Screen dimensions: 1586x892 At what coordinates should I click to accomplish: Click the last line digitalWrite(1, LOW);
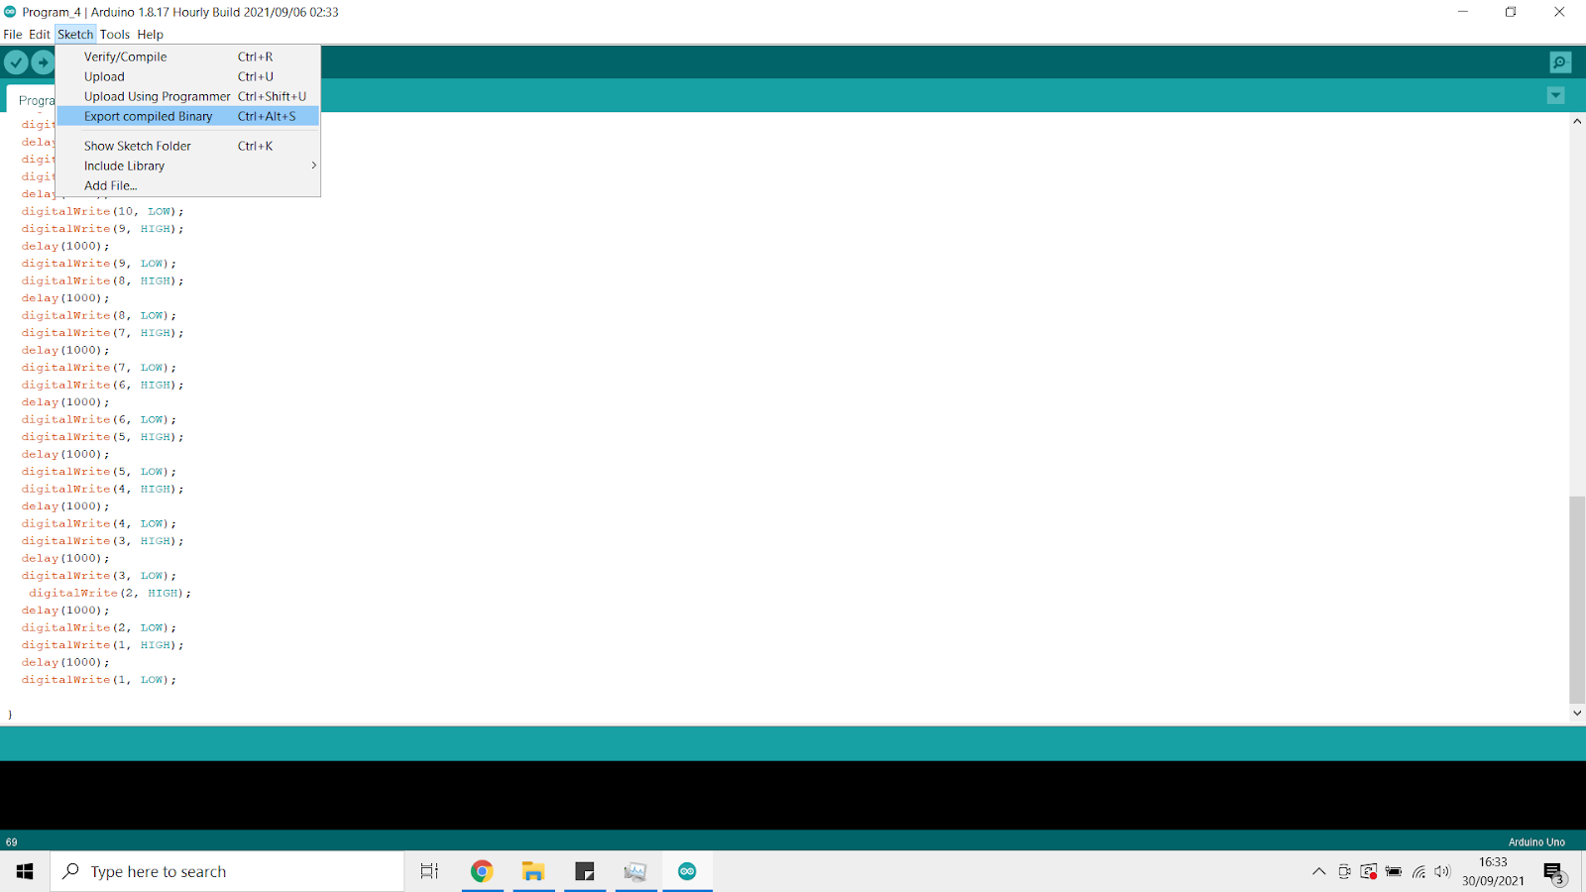point(99,680)
